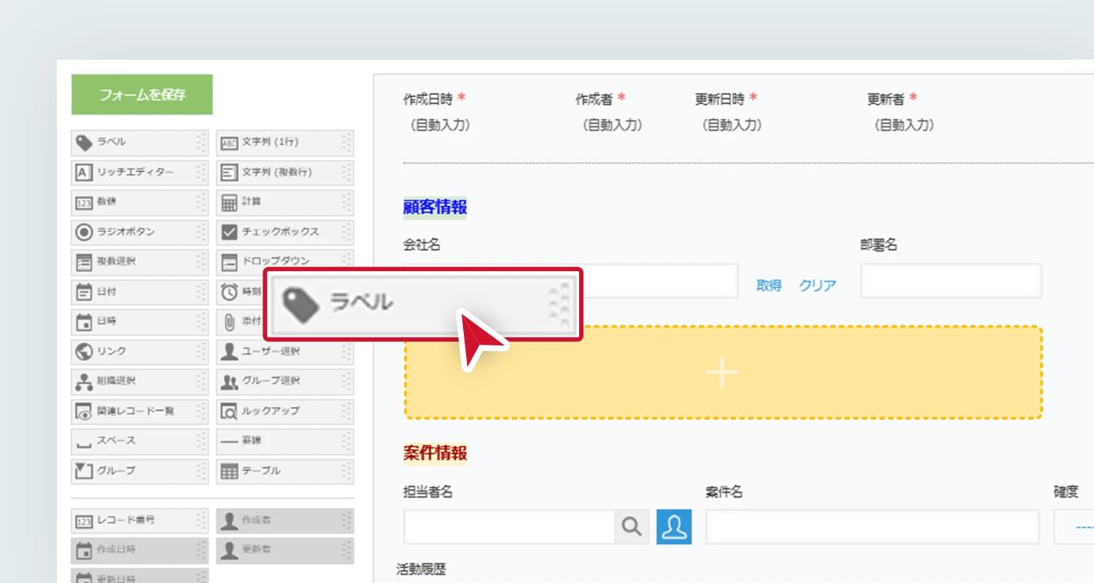Click the green フォームを保存 button
1094x583 pixels.
(x=141, y=95)
